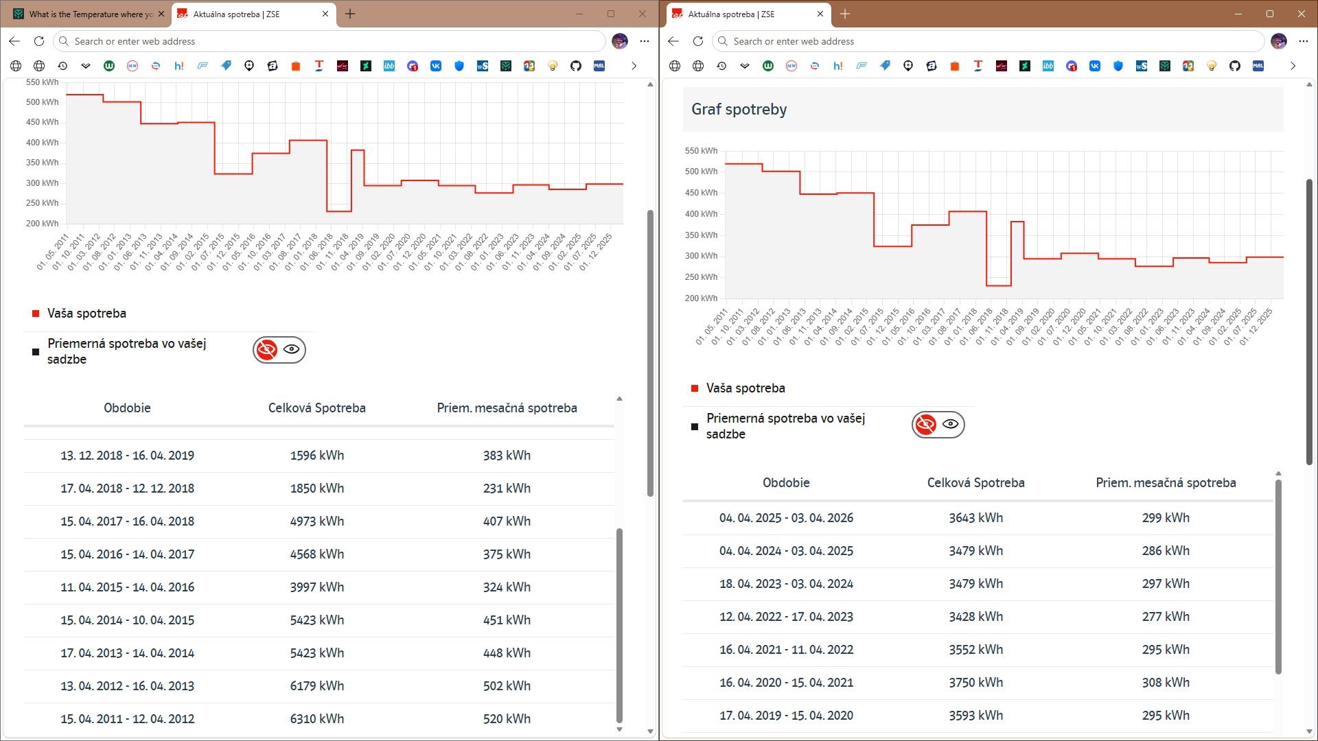Show average consumption with eye toggle right window

(951, 424)
